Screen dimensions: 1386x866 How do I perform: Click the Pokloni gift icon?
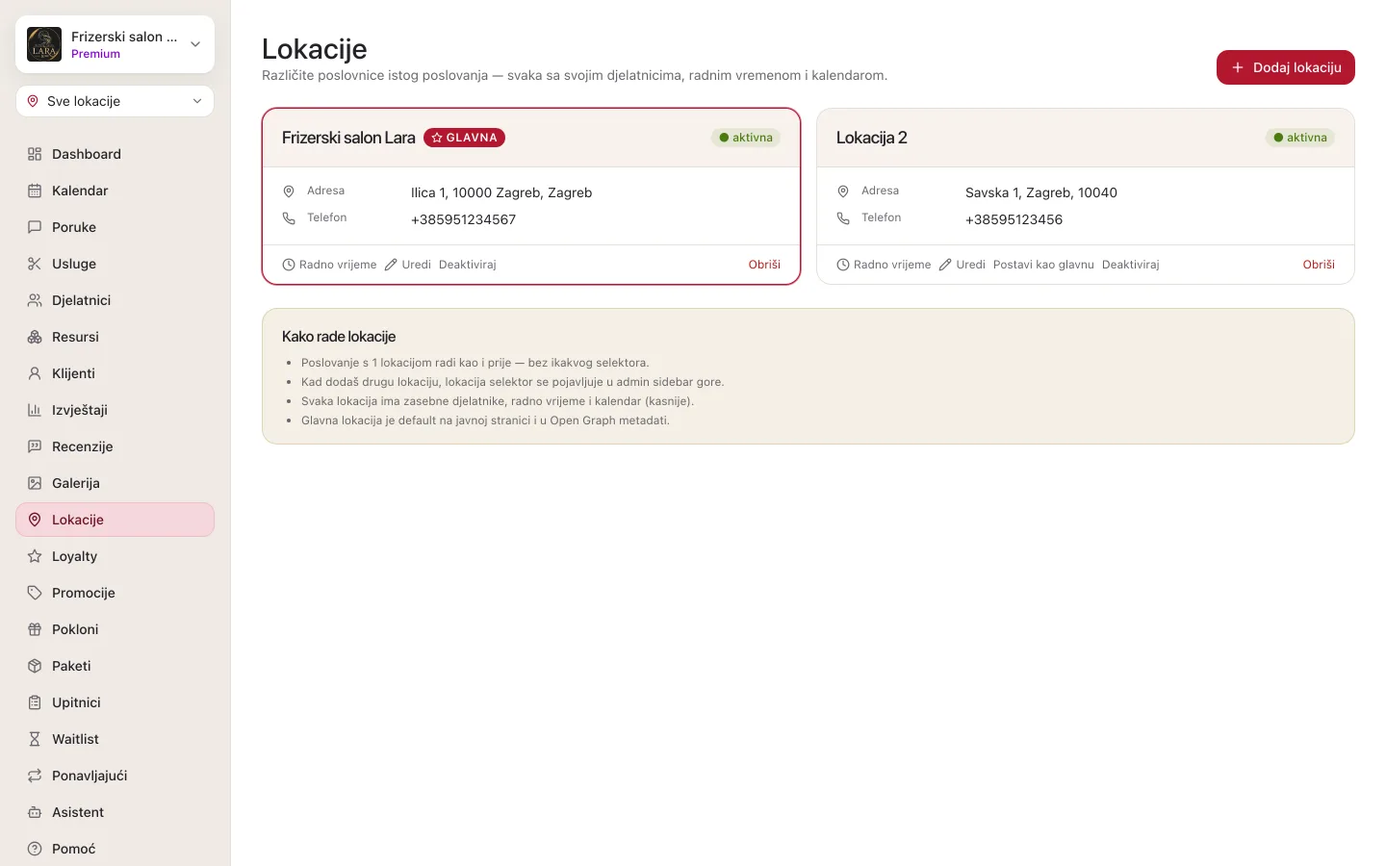35,629
